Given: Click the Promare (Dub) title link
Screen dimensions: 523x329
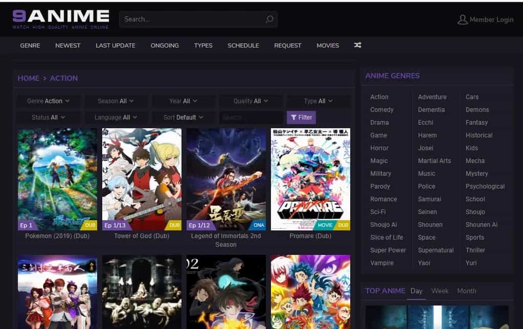Looking at the screenshot, I should pos(310,236).
